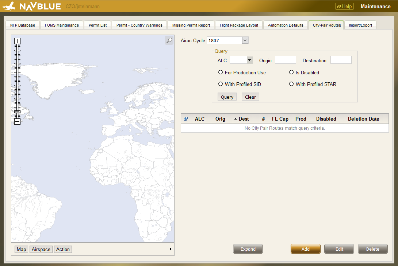
Task: Click the Add button to create a route
Action: (x=305, y=249)
